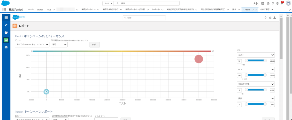This screenshot has height=120, width=292.
Task: Open Pardot admin briefcase icon
Action: click(x=6, y=47)
